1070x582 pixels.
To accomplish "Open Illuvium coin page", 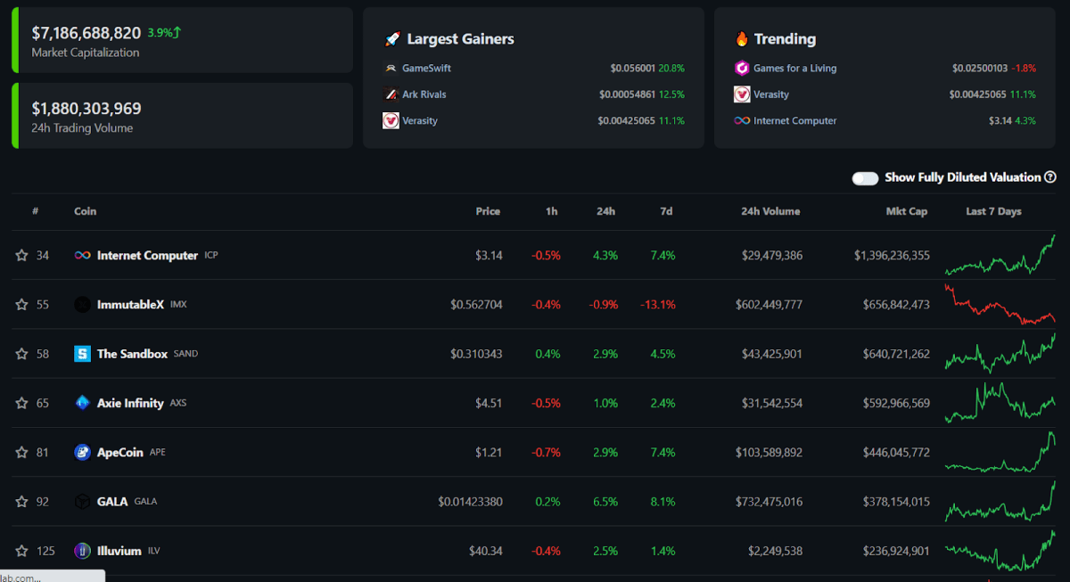I will [119, 551].
